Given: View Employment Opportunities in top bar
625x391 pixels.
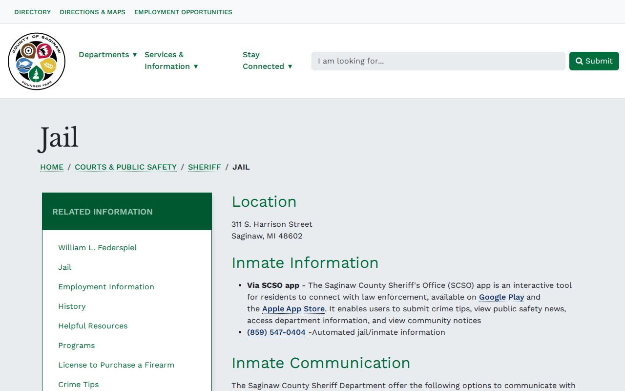Looking at the screenshot, I should pos(183,12).
